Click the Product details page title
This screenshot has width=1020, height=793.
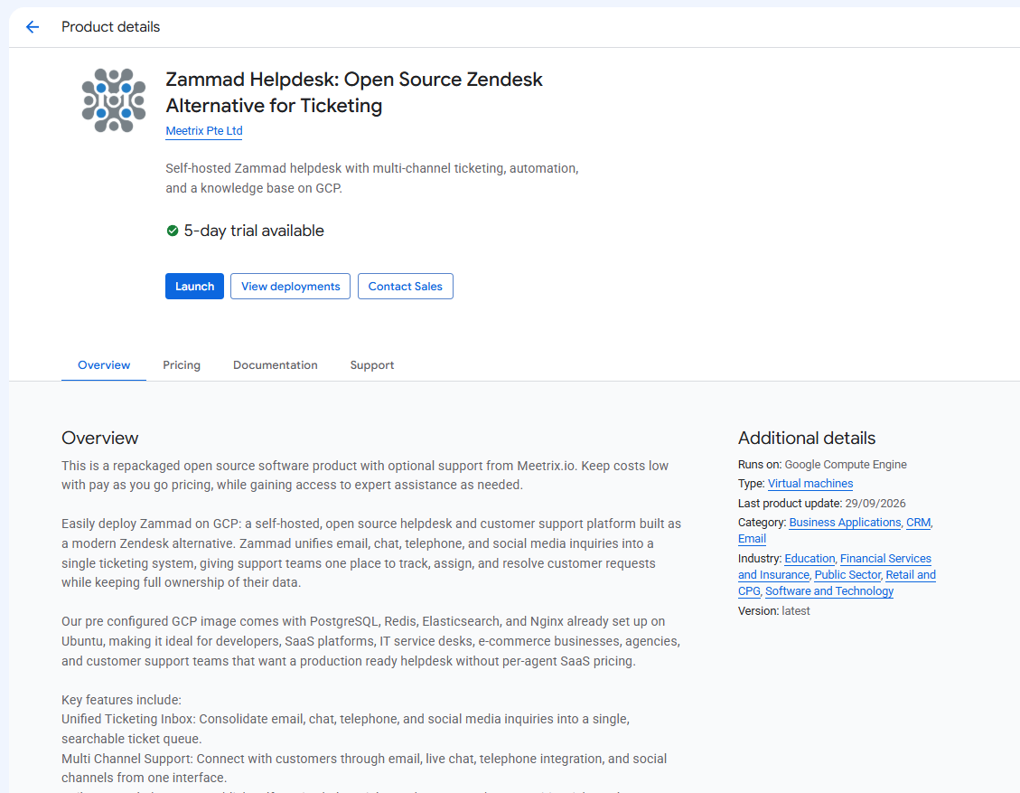click(110, 27)
